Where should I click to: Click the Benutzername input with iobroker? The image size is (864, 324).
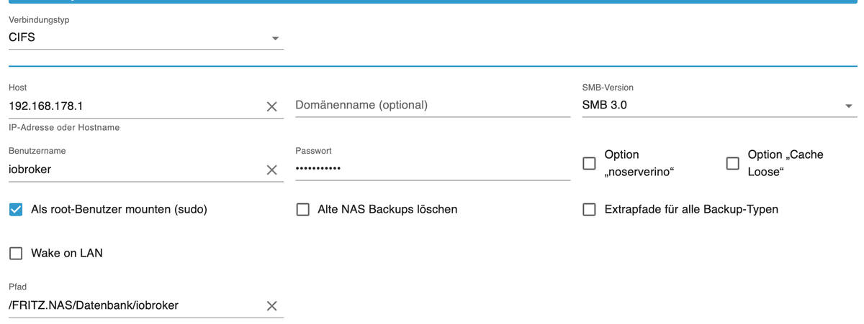tap(130, 170)
